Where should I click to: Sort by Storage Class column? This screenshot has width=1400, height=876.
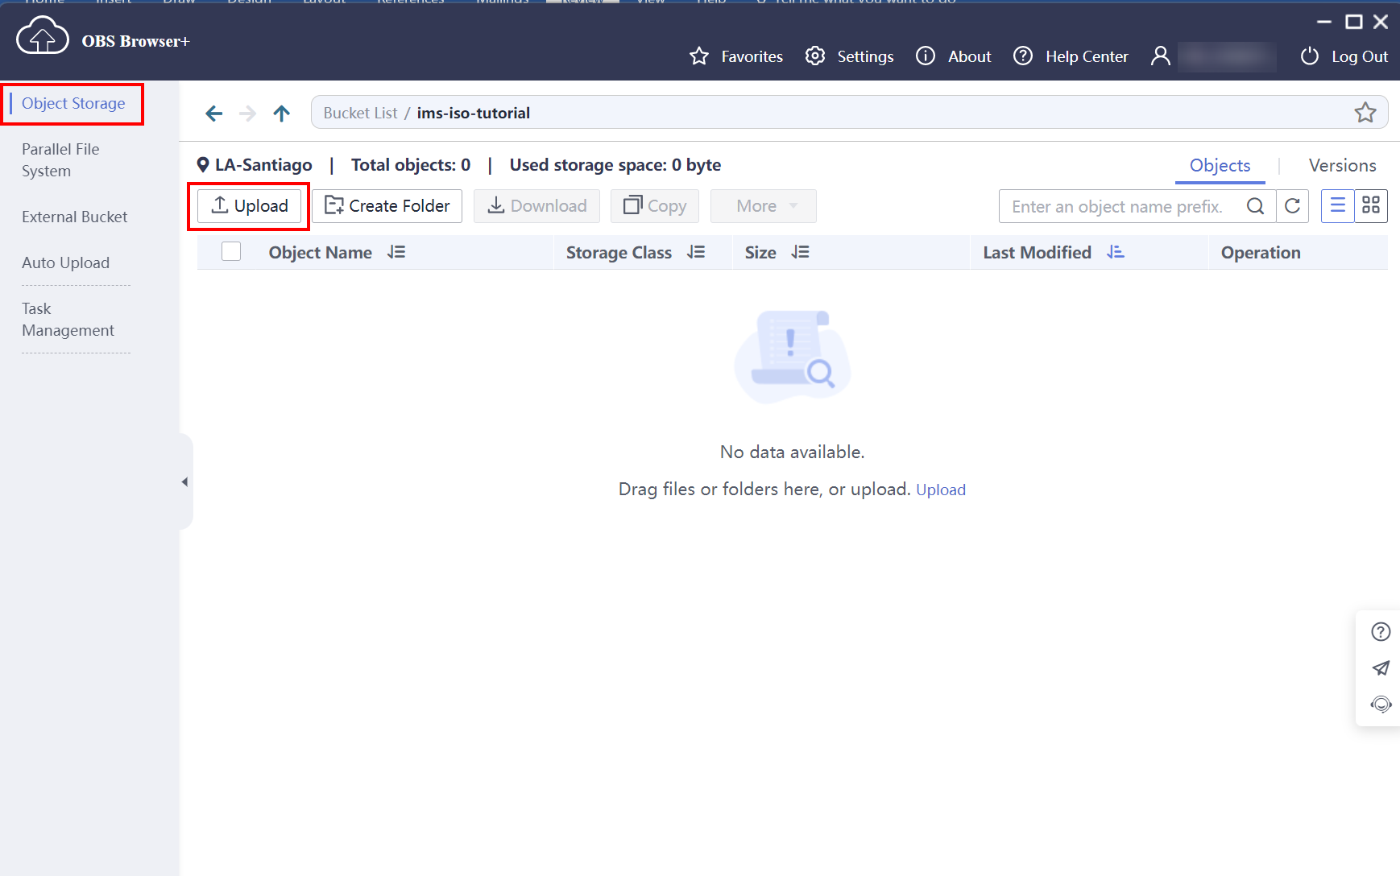click(696, 253)
